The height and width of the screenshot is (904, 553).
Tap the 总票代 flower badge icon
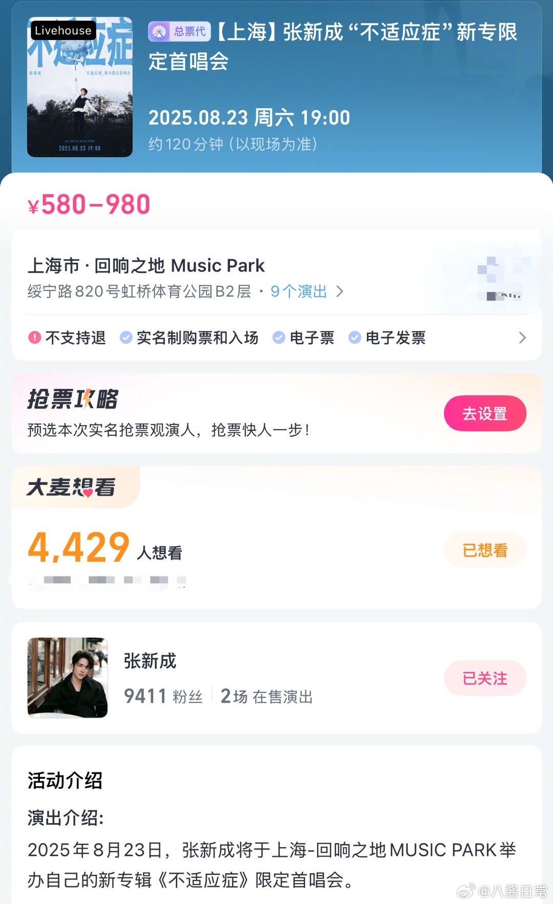[159, 32]
